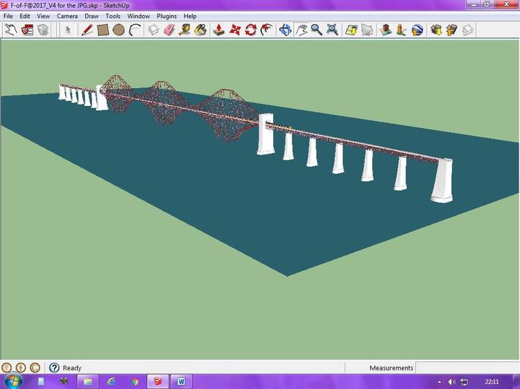The height and width of the screenshot is (389, 520).
Task: Click the Measurements input box
Action: pyautogui.click(x=467, y=368)
